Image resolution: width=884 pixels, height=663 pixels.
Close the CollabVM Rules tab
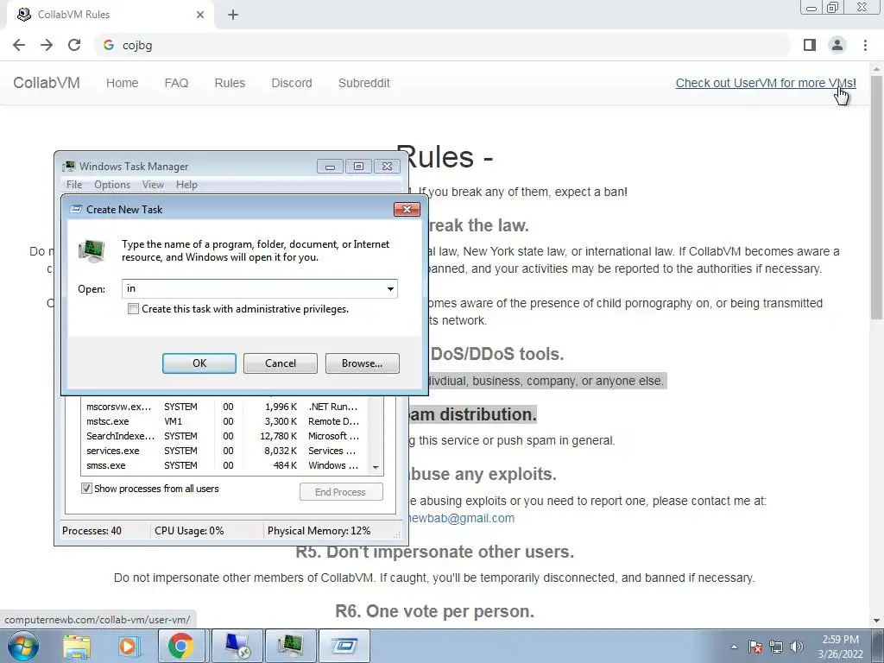coord(200,15)
